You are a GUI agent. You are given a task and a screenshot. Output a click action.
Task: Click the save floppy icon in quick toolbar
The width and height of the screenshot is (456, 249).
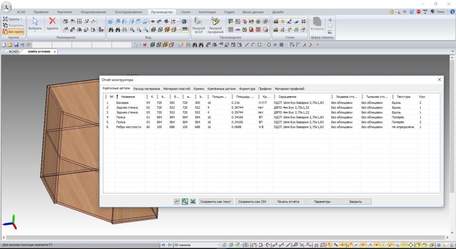pyautogui.click(x=16, y=45)
